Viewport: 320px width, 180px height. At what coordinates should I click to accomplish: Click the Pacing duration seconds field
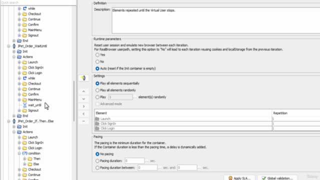coord(134,161)
